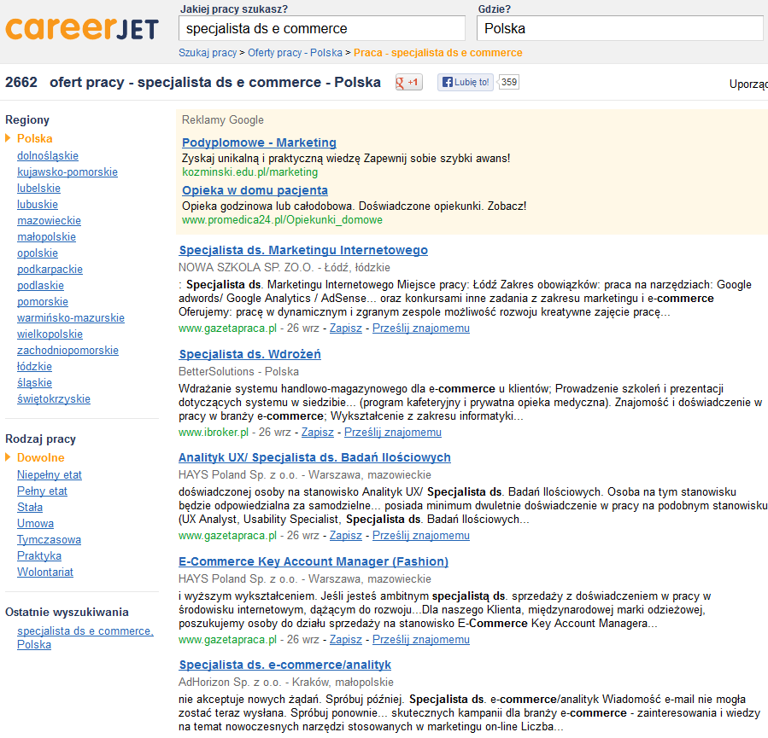Viewport: 768px width, 738px height.
Task: Prześlij znajomemu for Specjalista ds. Wdrożeń job
Action: [x=393, y=433]
